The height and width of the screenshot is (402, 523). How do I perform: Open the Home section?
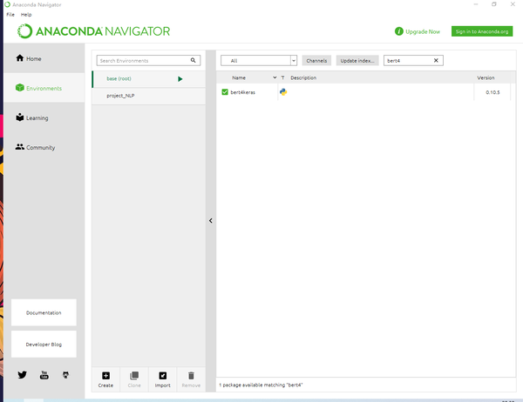44,58
